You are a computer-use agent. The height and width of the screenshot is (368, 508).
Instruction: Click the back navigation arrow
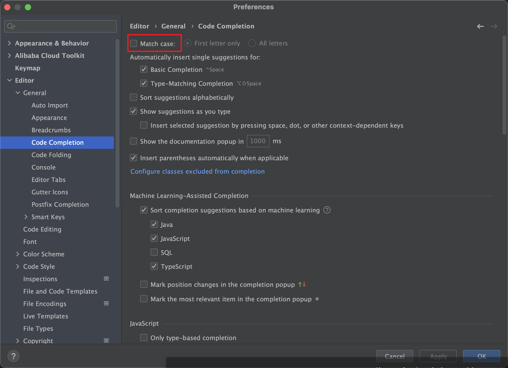click(x=480, y=26)
